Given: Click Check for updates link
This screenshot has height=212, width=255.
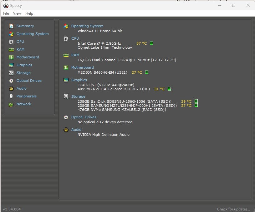Looking at the screenshot, I should coord(233,209).
